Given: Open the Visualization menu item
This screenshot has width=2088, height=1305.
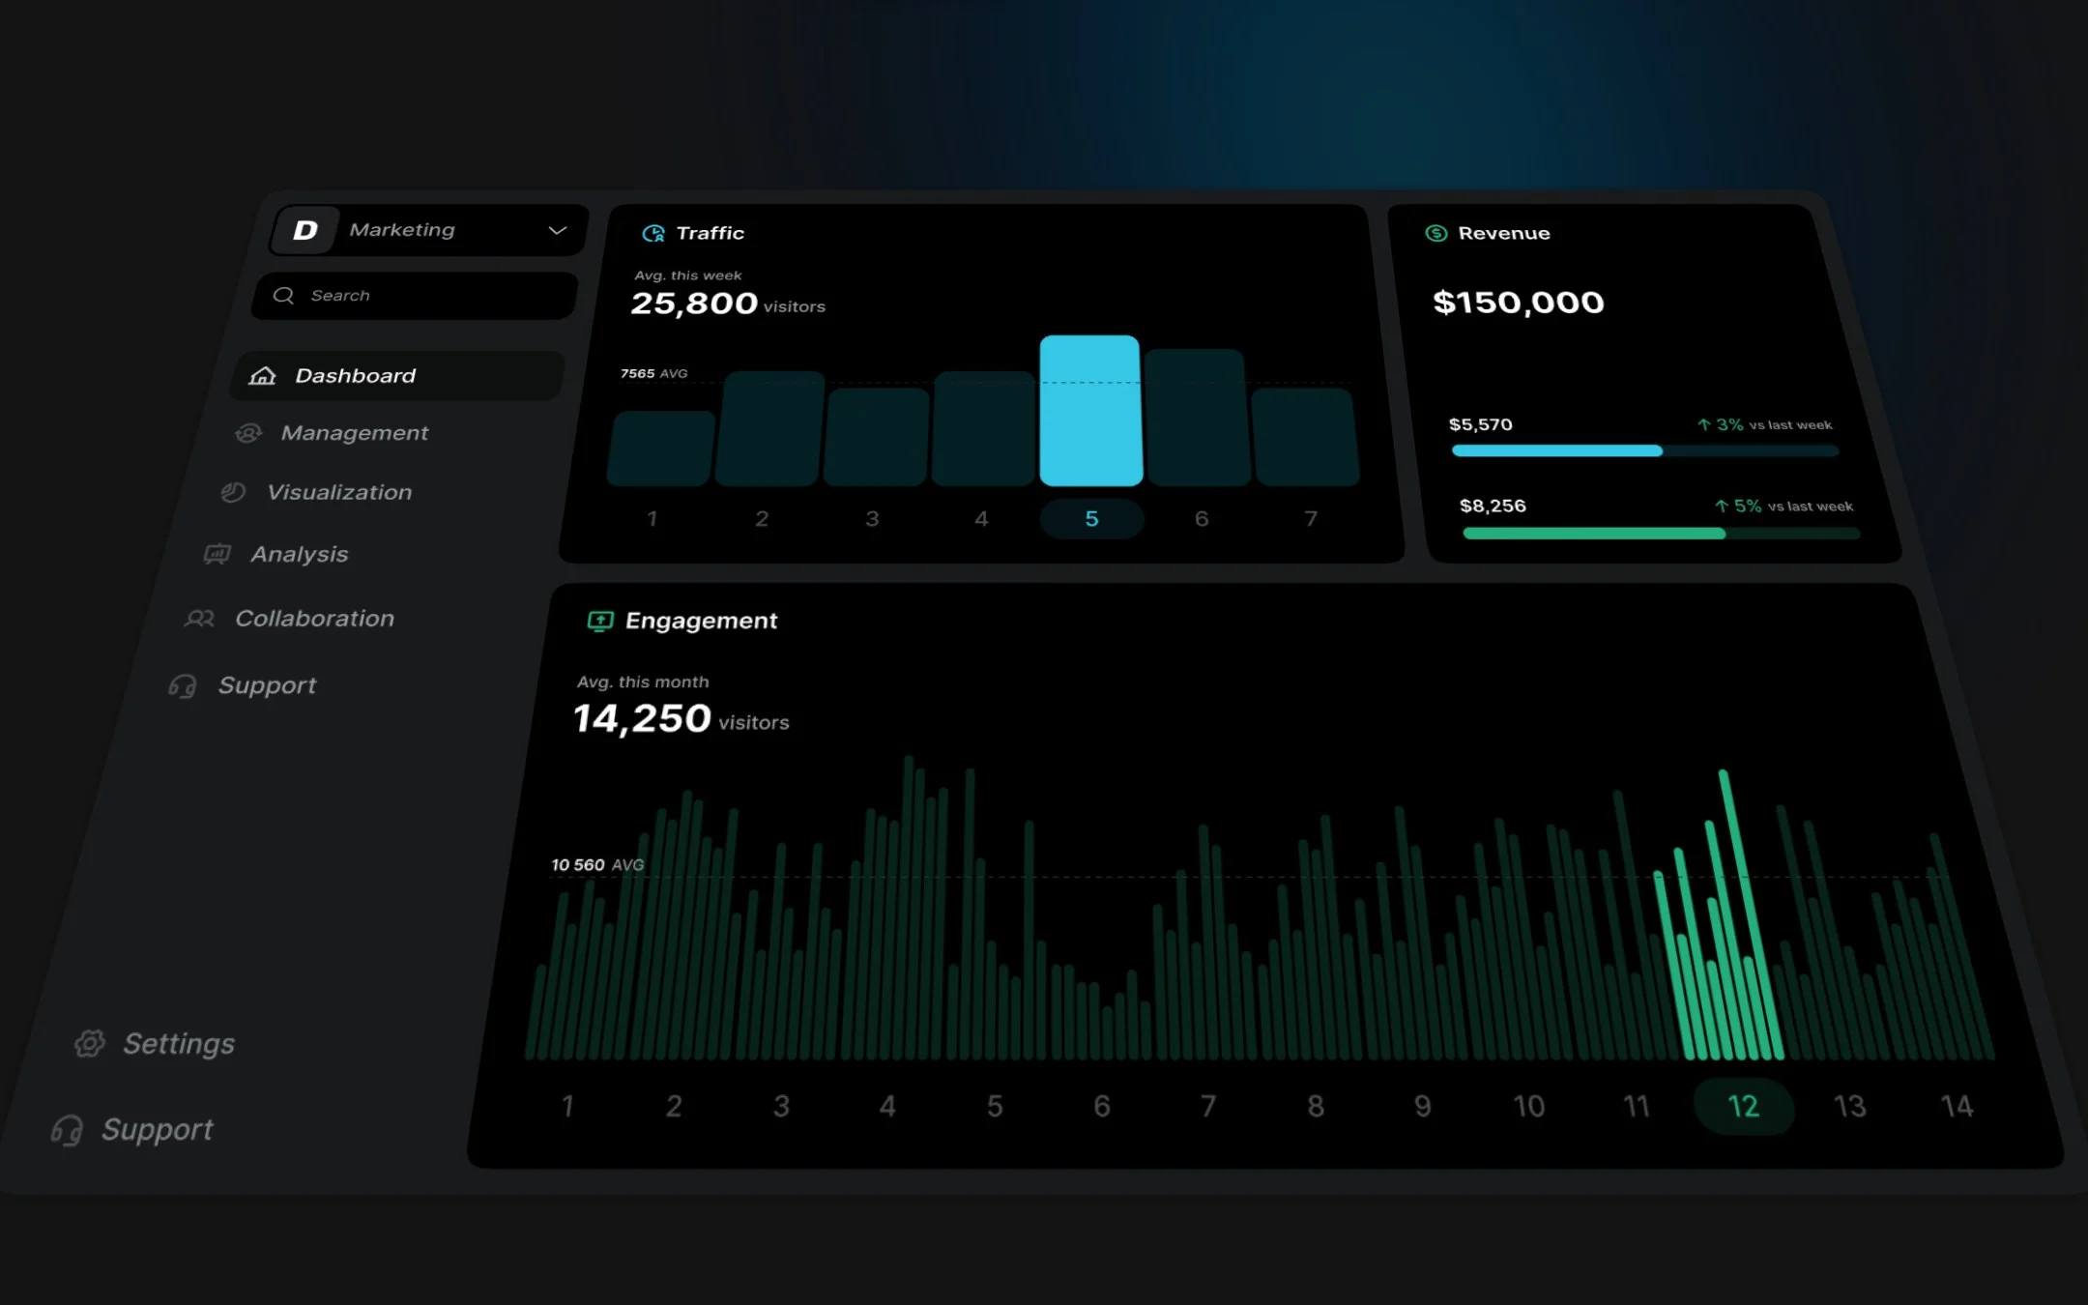Looking at the screenshot, I should click(x=339, y=492).
